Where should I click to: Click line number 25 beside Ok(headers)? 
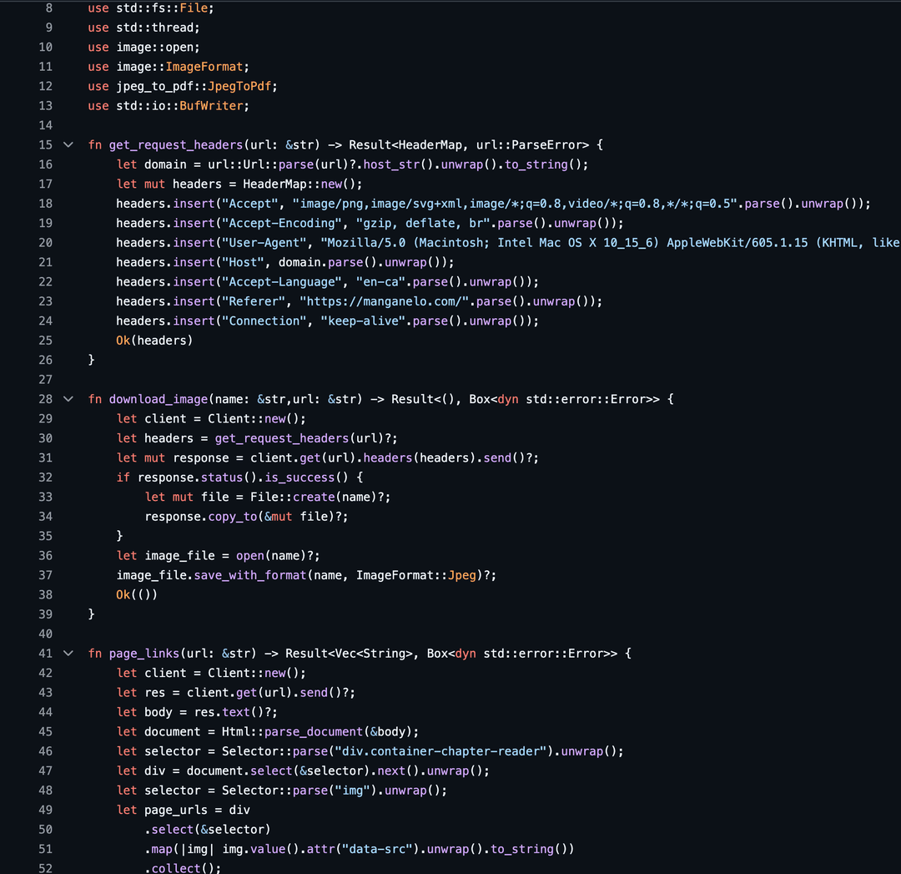[x=45, y=341]
